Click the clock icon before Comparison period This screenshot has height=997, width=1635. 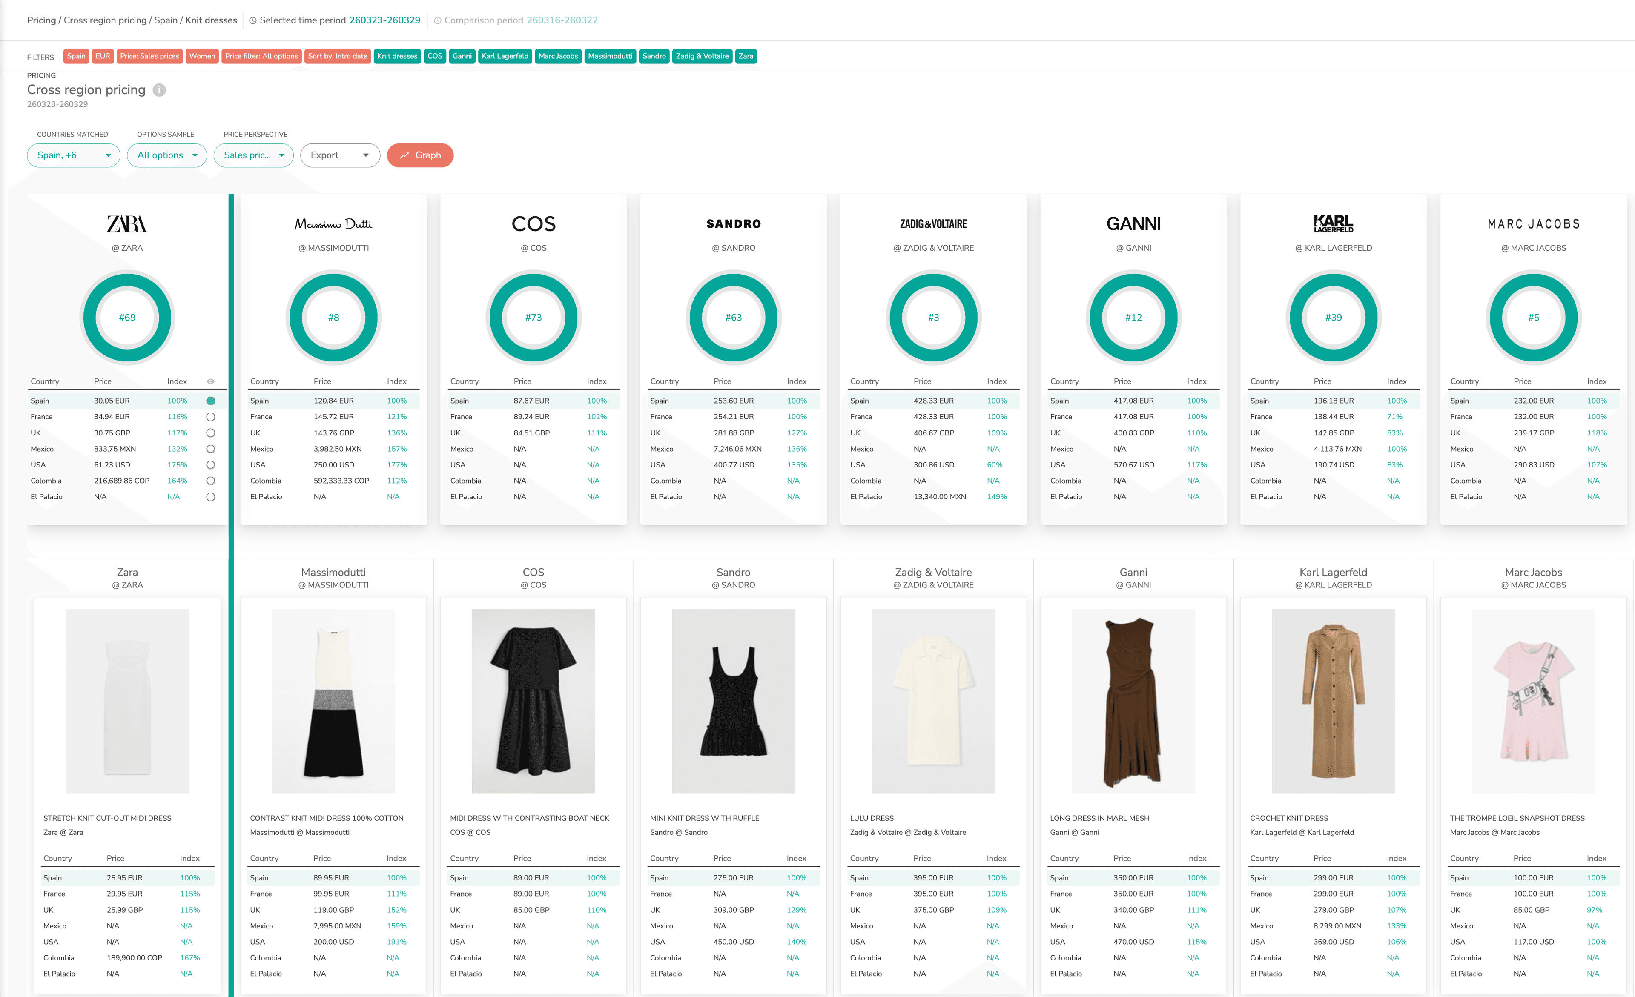point(437,20)
